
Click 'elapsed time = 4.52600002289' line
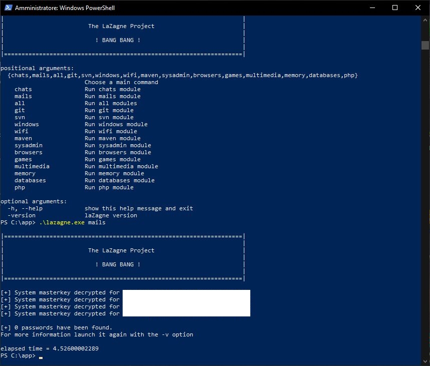click(50, 348)
